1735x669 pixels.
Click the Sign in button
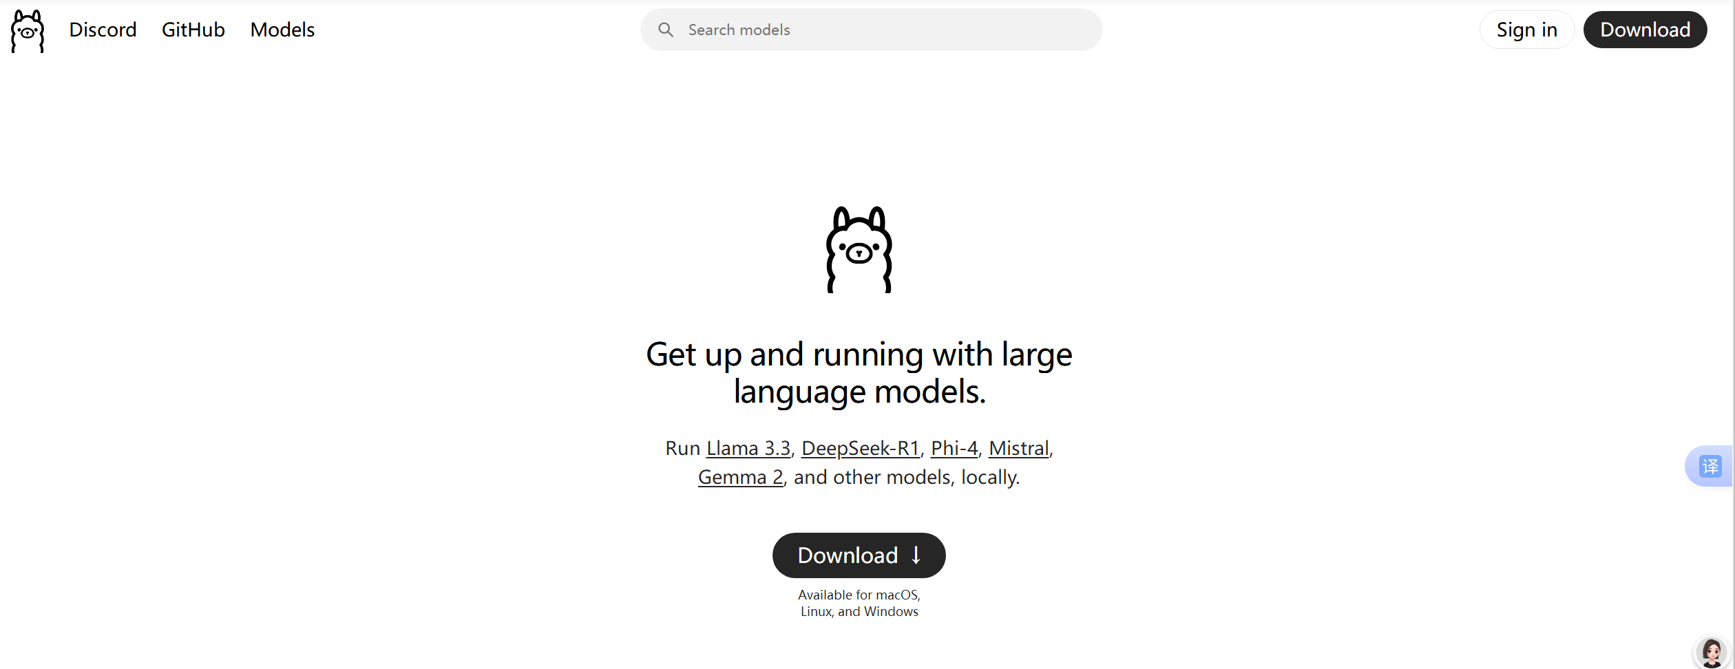click(1526, 30)
